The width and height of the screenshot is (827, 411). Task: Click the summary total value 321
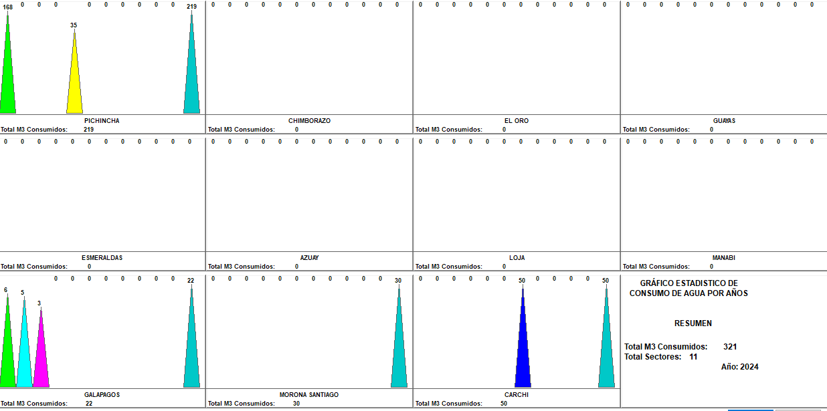730,347
